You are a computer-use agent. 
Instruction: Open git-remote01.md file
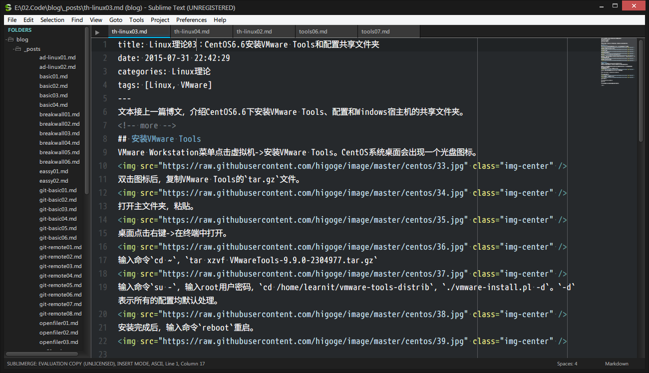[60, 247]
